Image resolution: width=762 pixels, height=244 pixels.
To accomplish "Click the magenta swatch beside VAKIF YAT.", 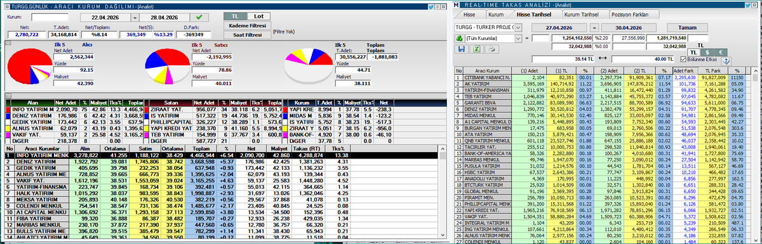I will 8,134.
